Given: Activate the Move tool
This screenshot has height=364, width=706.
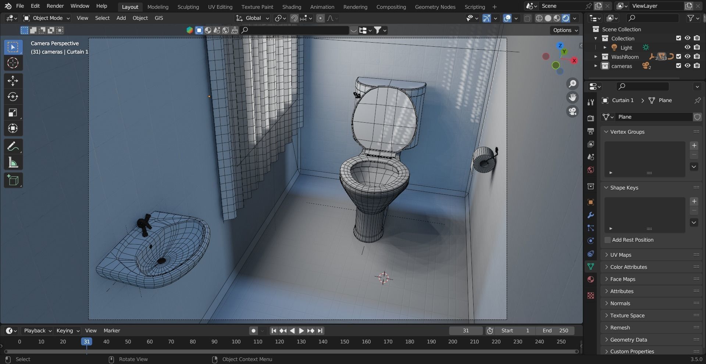Looking at the screenshot, I should click(13, 81).
